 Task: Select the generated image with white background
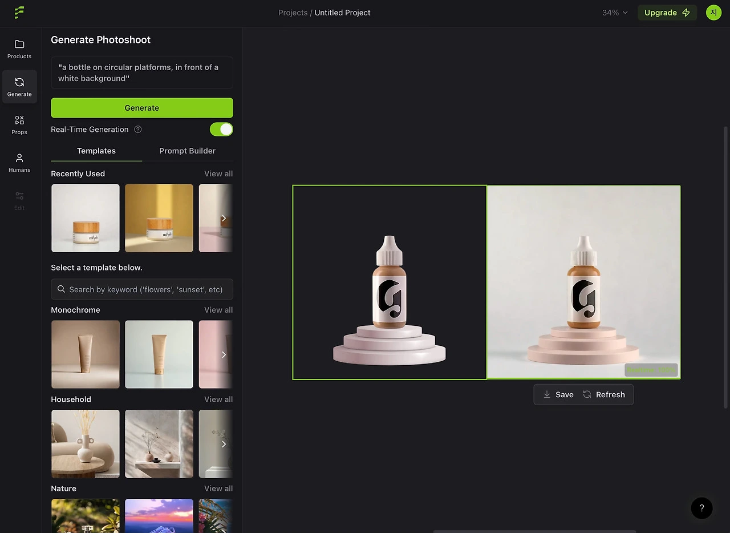[x=583, y=282]
